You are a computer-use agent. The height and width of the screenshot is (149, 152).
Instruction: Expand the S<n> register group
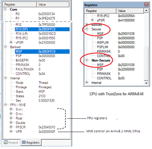point(11,109)
